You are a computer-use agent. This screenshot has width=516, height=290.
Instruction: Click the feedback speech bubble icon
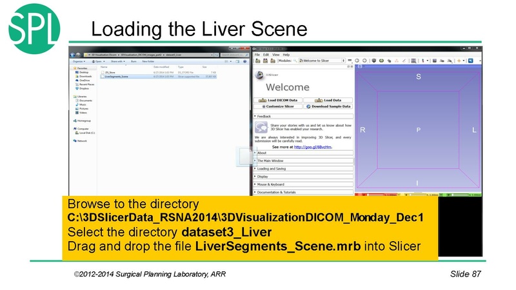[x=261, y=127]
